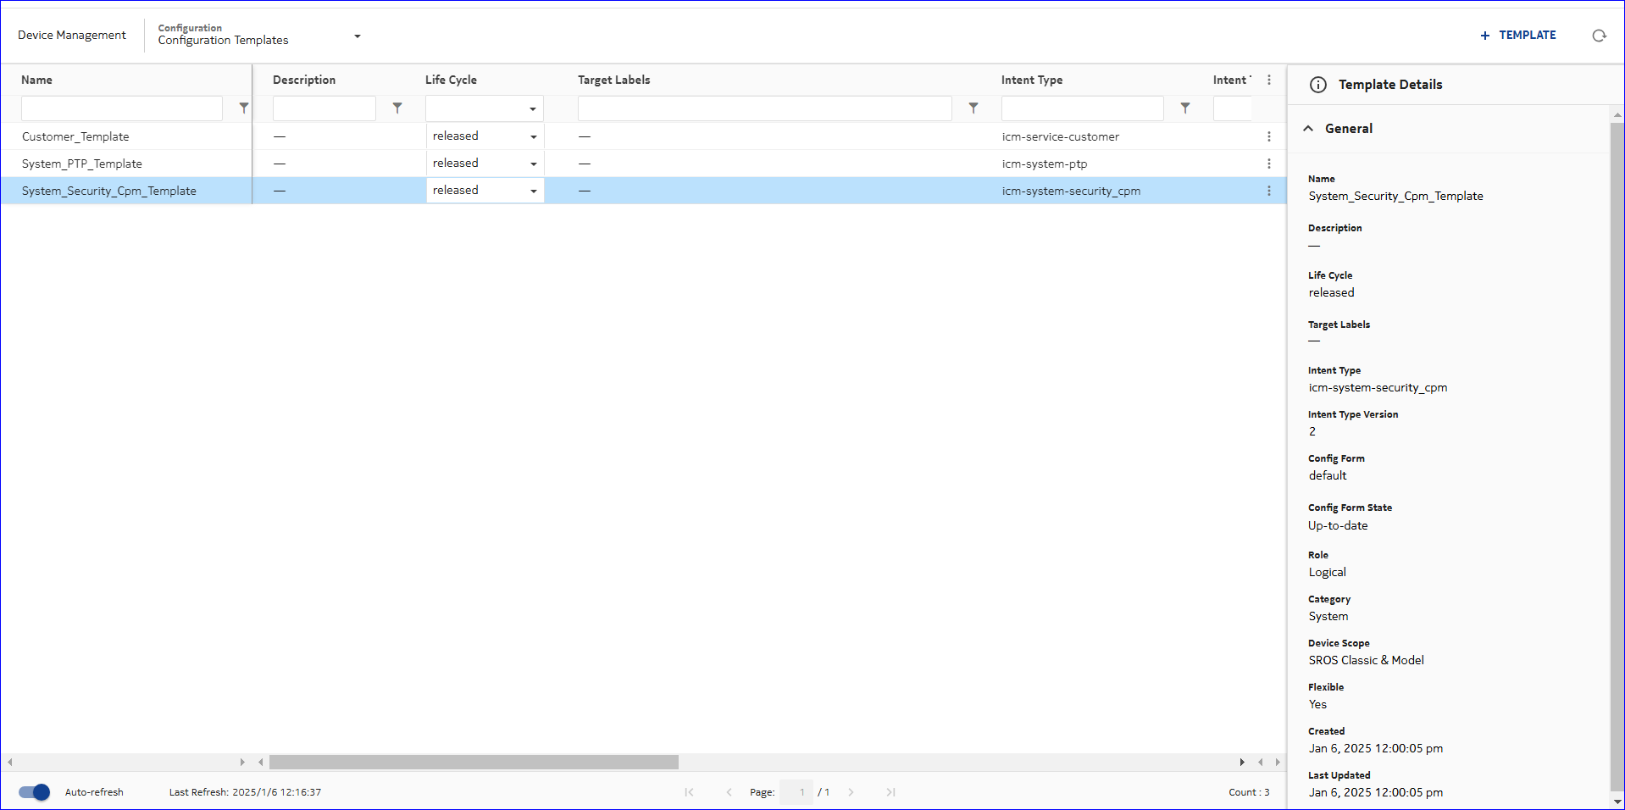Click the Description column filter icon

point(397,108)
